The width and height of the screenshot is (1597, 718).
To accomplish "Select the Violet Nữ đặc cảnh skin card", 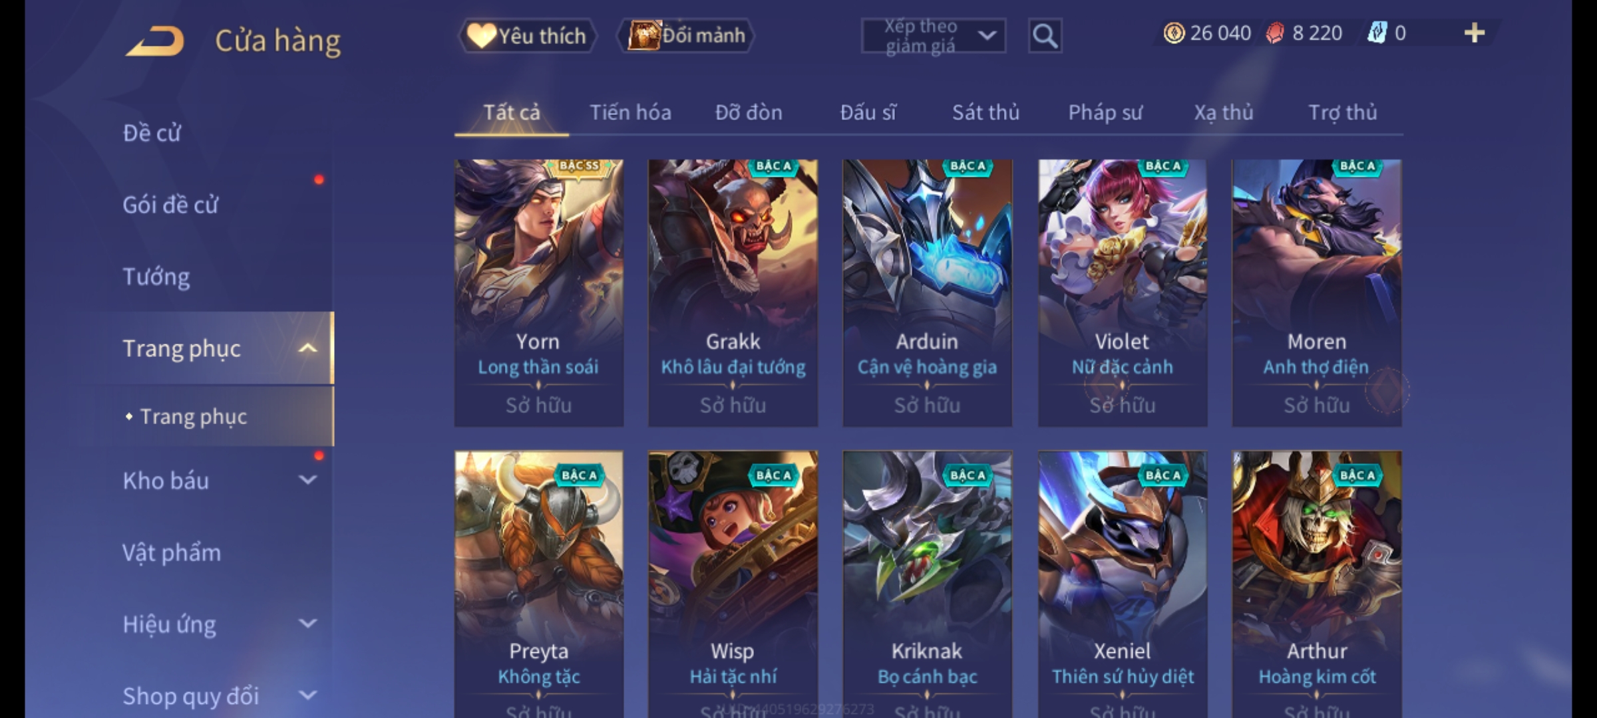I will [x=1123, y=293].
